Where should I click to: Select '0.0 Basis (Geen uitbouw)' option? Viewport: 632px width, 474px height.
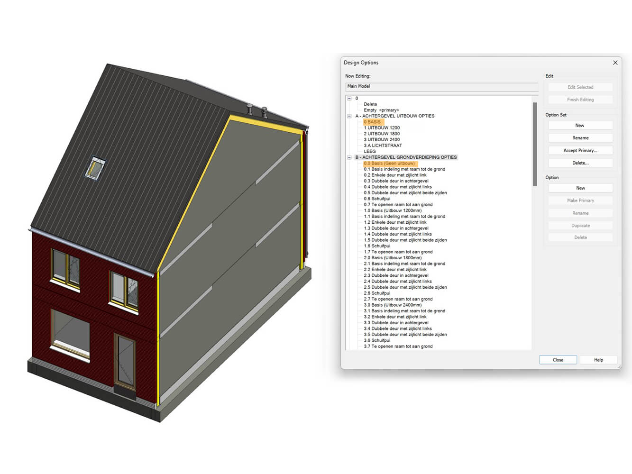(x=389, y=164)
